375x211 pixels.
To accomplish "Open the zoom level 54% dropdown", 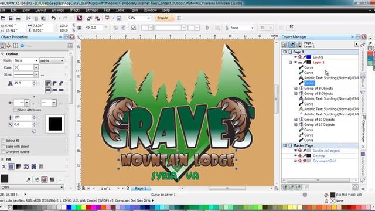I will coord(149,18).
